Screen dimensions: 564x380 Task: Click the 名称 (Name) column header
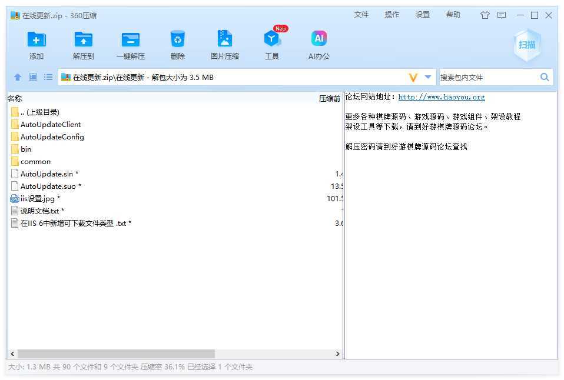pyautogui.click(x=15, y=98)
